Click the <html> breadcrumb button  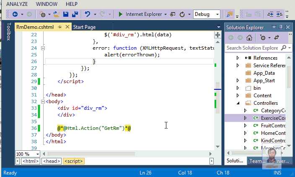31,161
